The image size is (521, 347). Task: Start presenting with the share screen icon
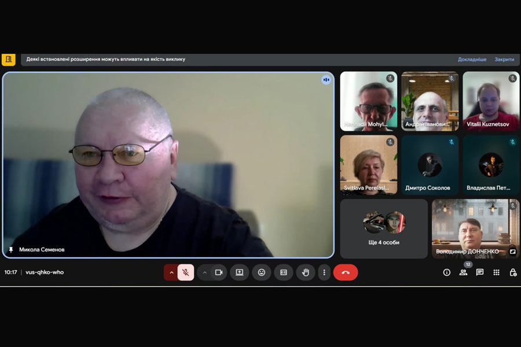point(239,272)
